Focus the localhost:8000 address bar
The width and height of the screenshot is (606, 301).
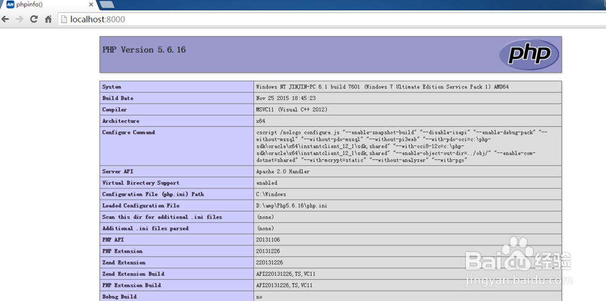coord(332,19)
